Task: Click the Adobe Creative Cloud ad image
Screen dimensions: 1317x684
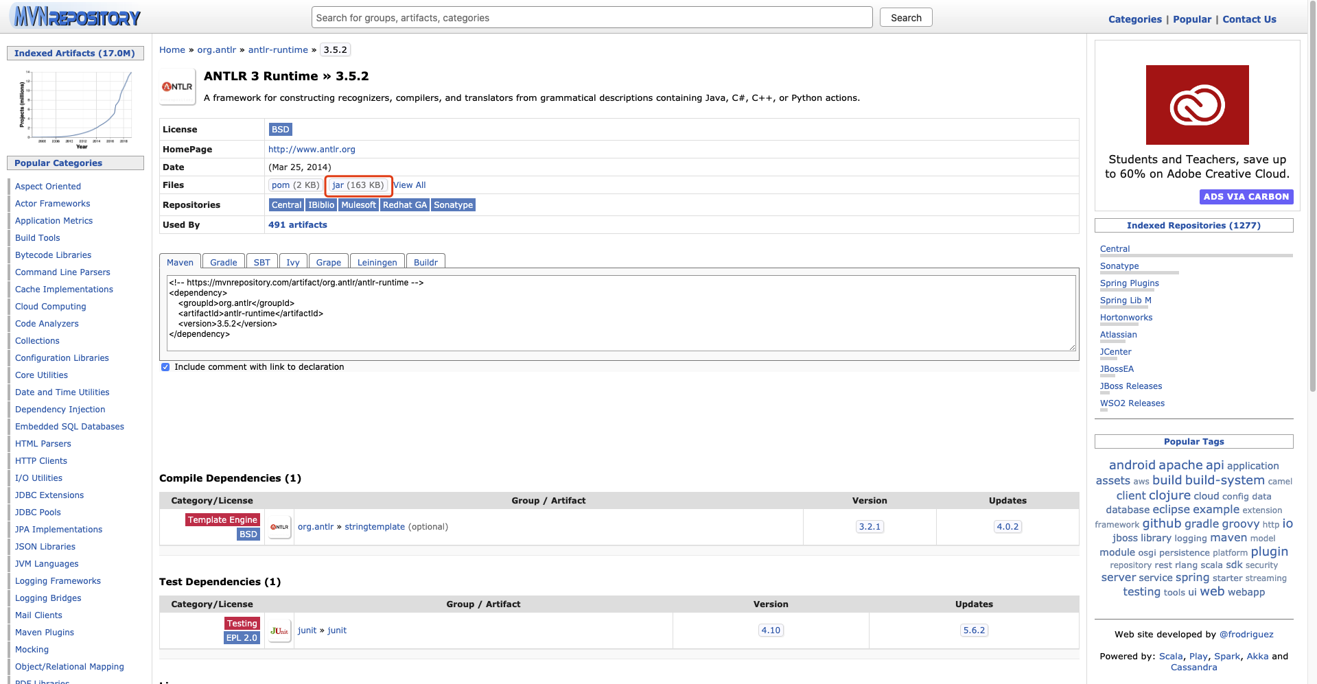Action: point(1197,104)
